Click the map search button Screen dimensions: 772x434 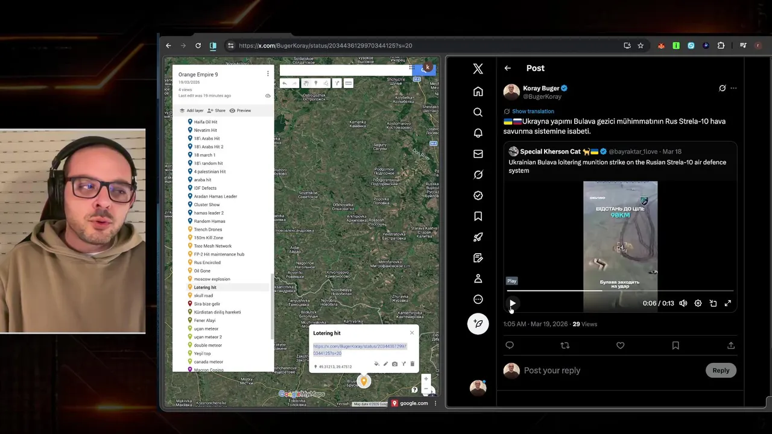425,71
